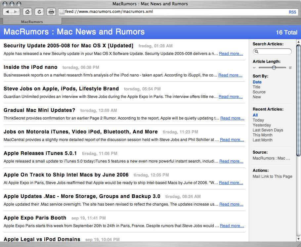Open the Home page icon
Image resolution: width=301 pixels, height=247 pixels.
coord(27,12)
